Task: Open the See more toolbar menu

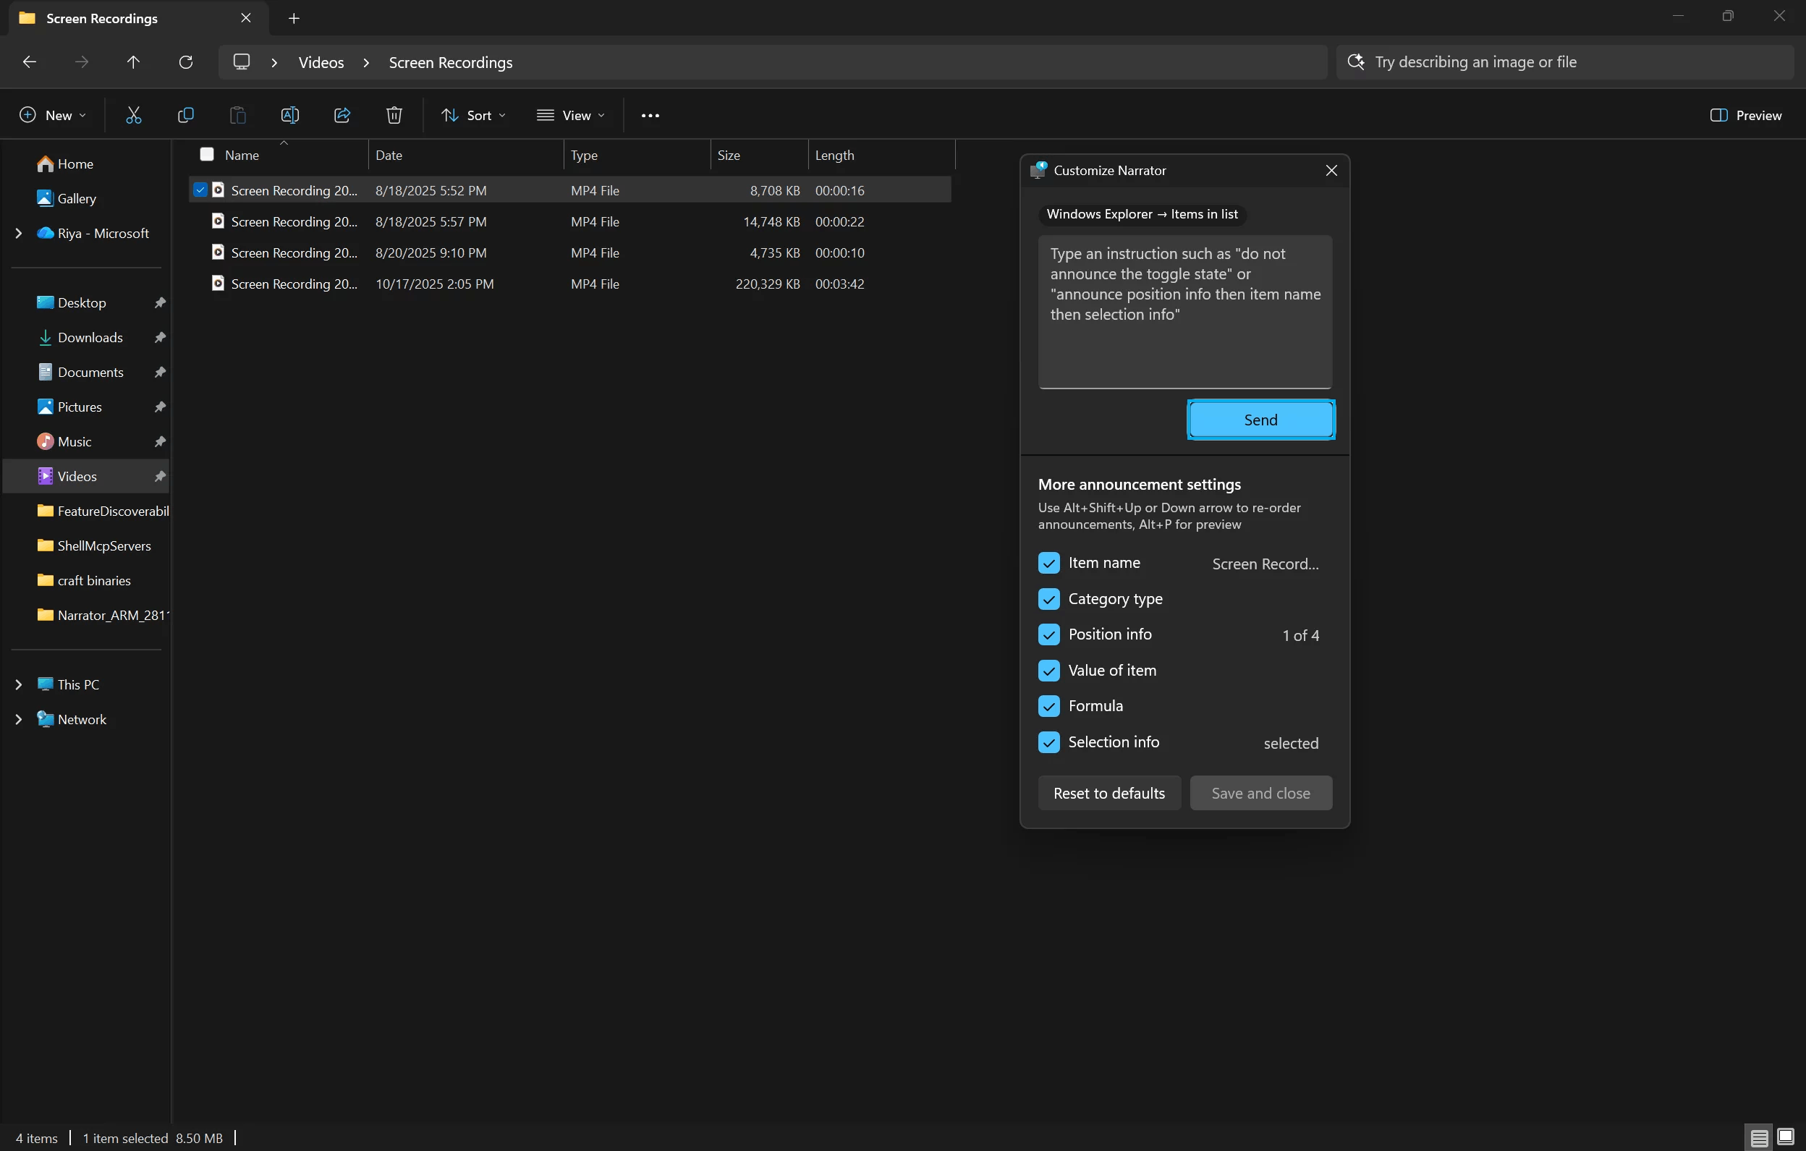Action: tap(650, 115)
